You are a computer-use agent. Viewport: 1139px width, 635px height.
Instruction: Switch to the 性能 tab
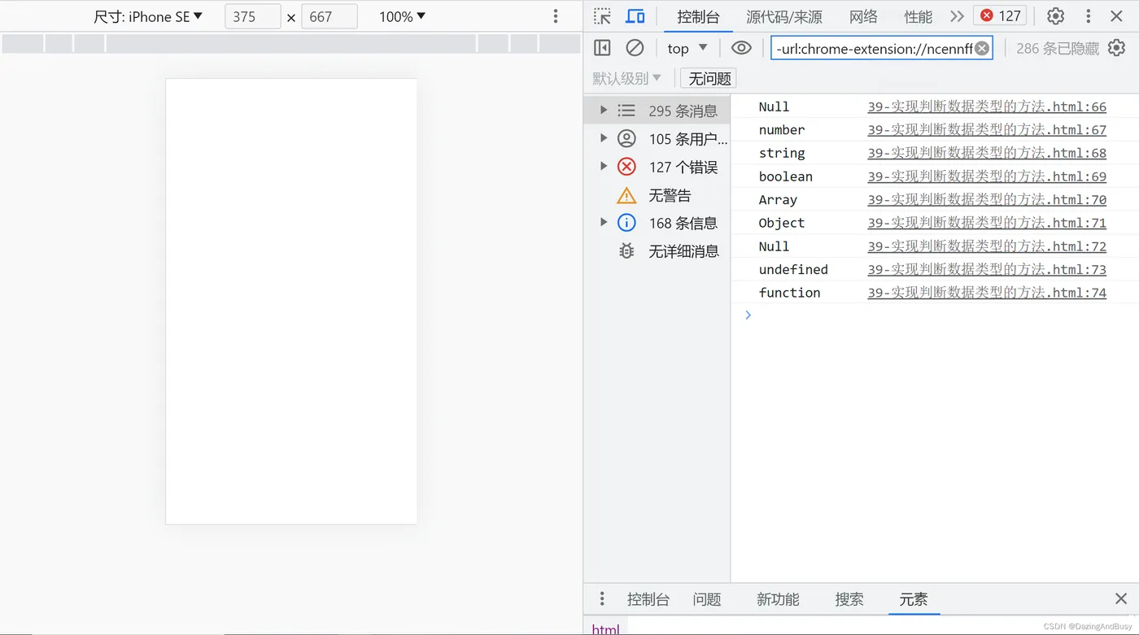click(x=918, y=16)
